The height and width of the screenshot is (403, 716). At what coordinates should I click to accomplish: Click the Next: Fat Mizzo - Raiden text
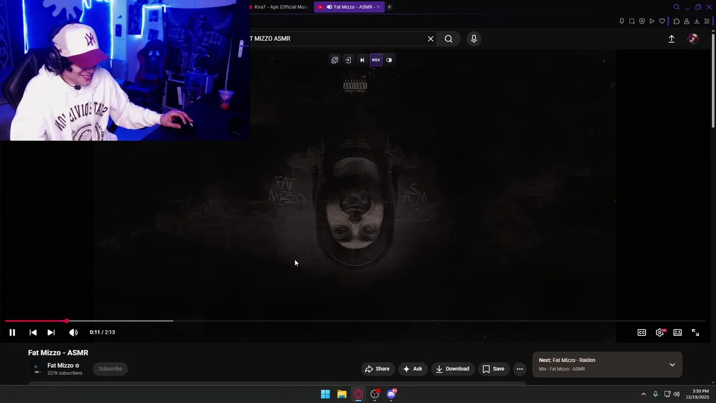click(x=567, y=360)
